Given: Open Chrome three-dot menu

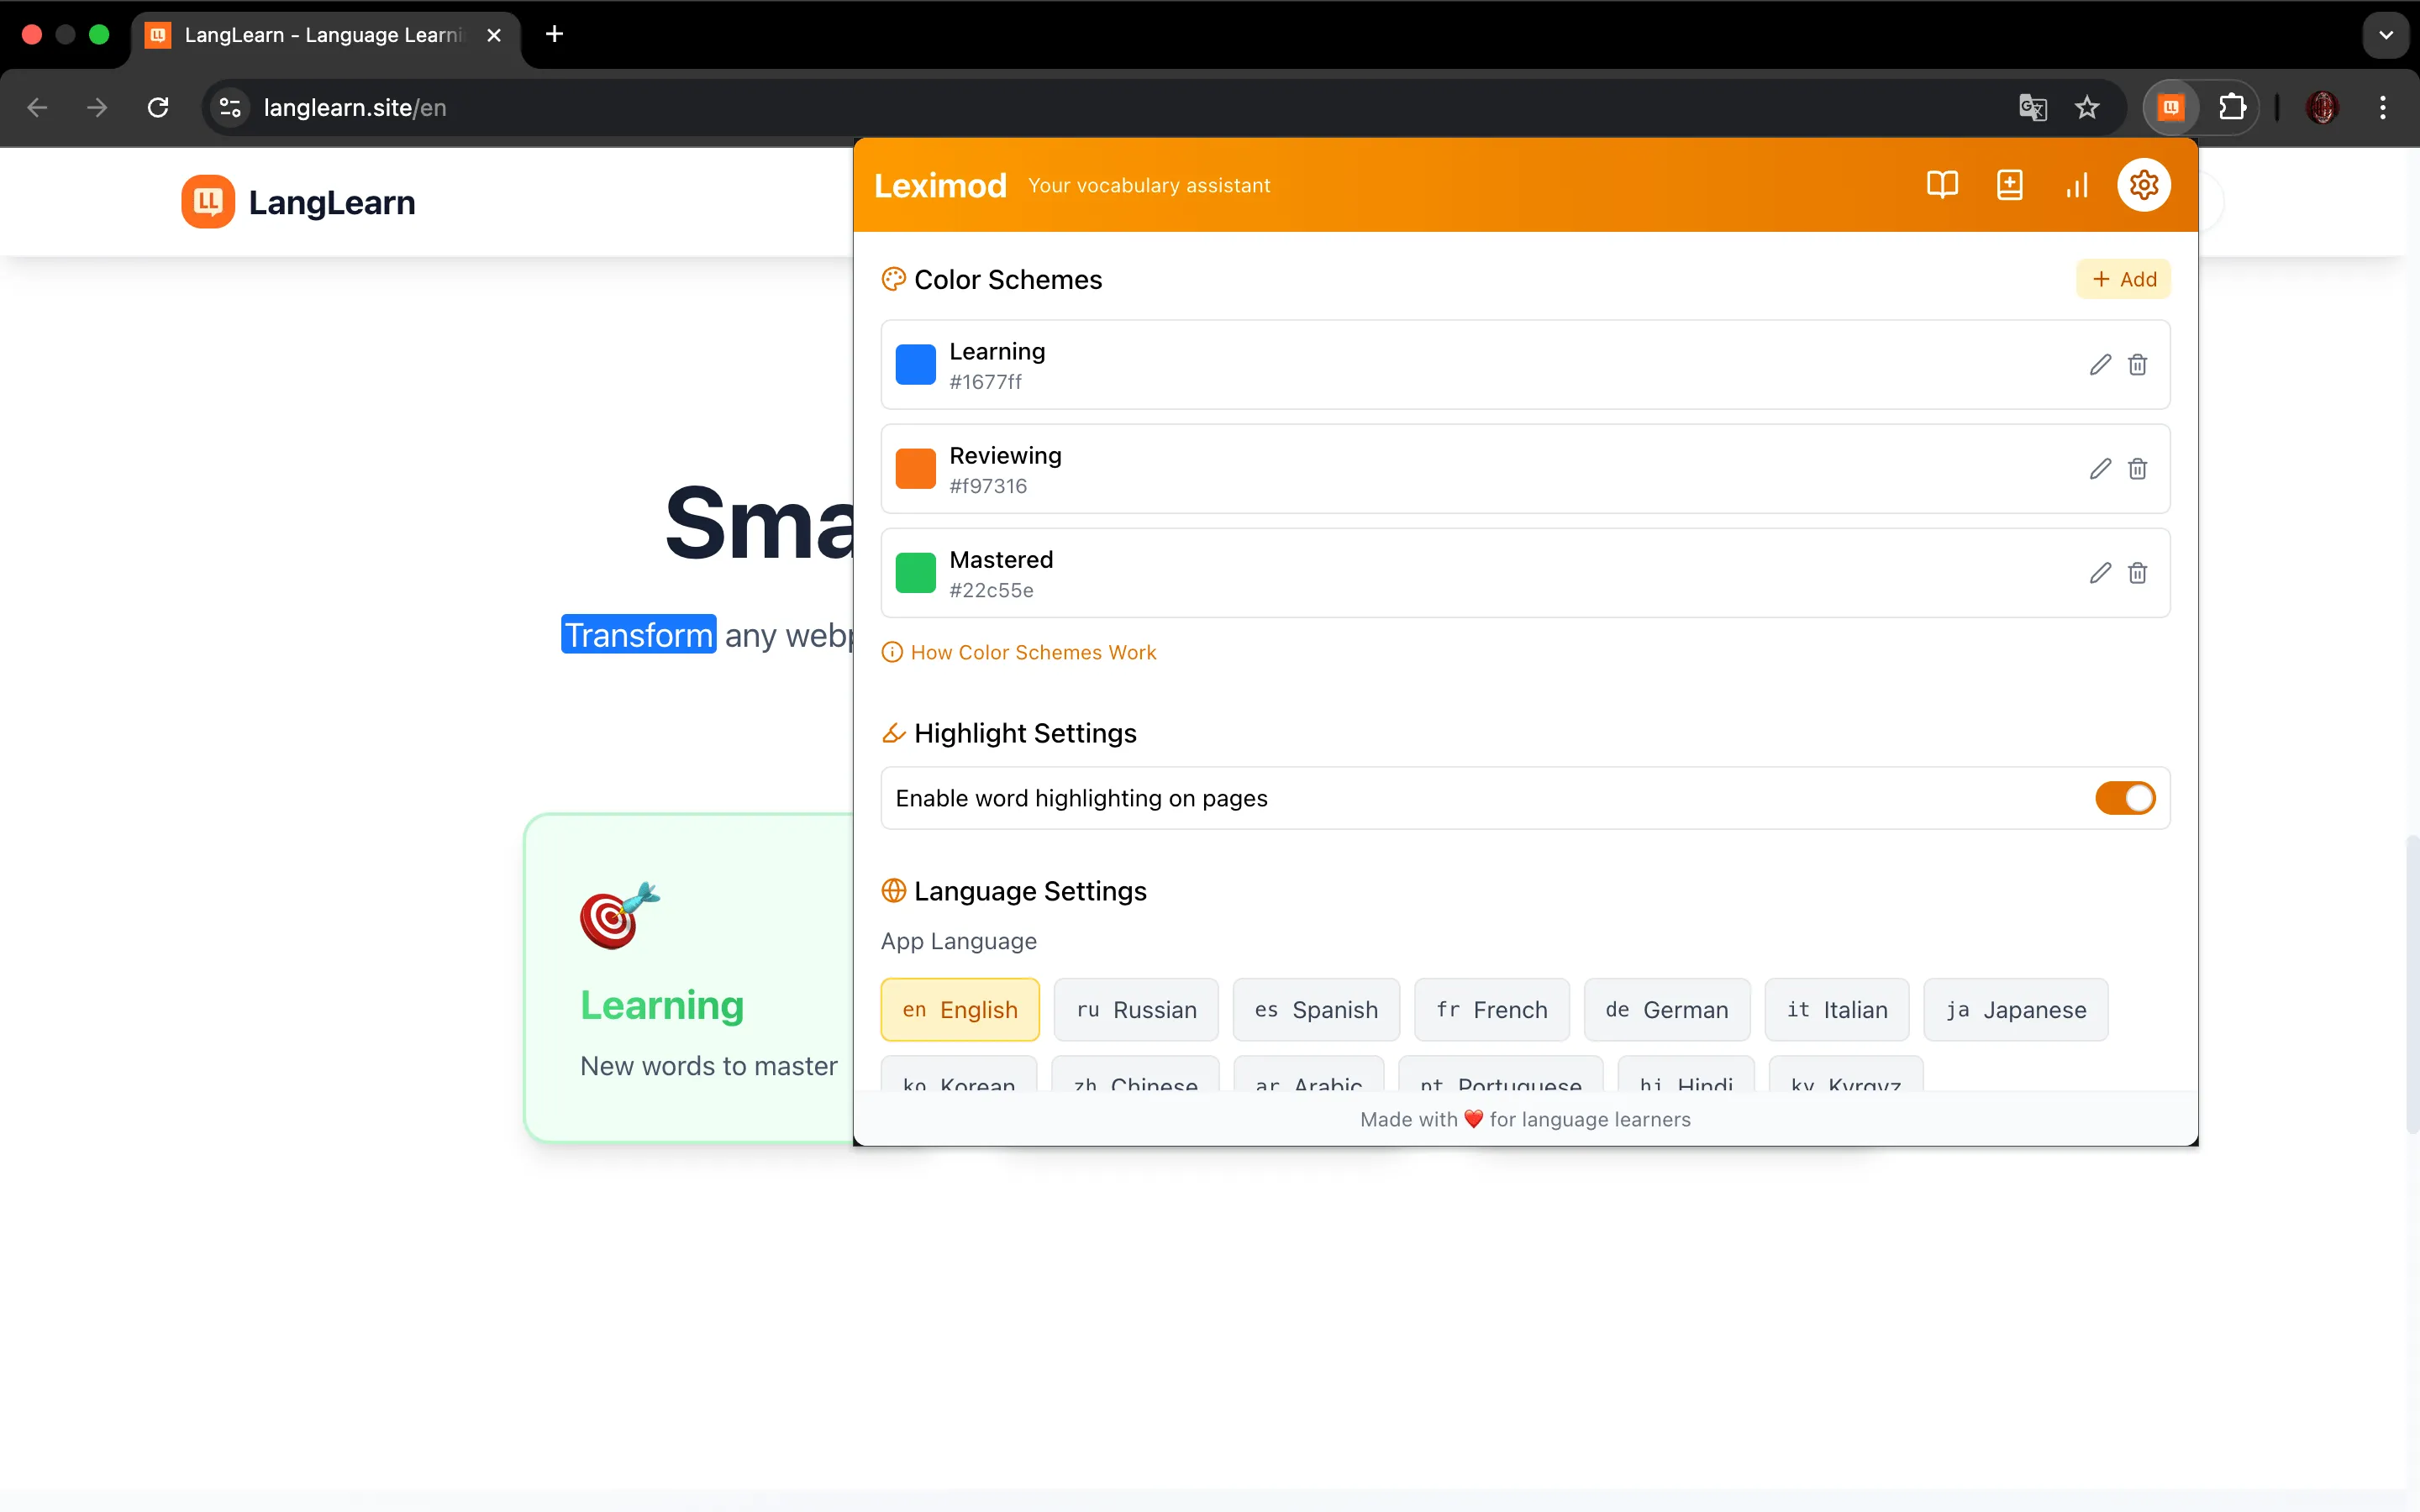Looking at the screenshot, I should tap(2383, 108).
